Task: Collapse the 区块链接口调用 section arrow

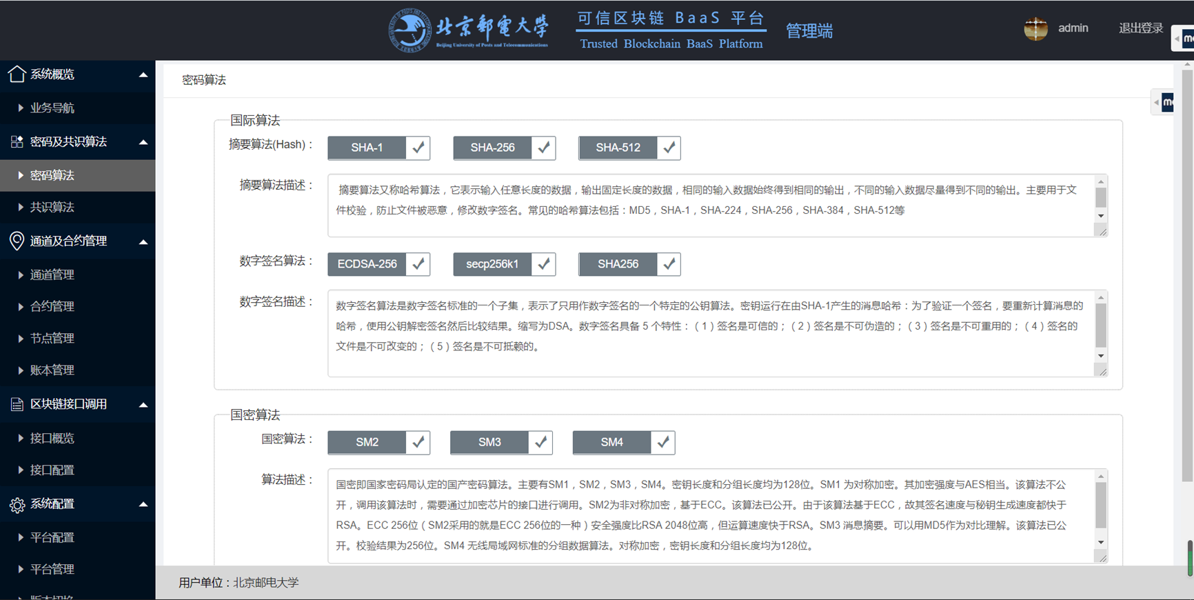Action: pyautogui.click(x=143, y=405)
